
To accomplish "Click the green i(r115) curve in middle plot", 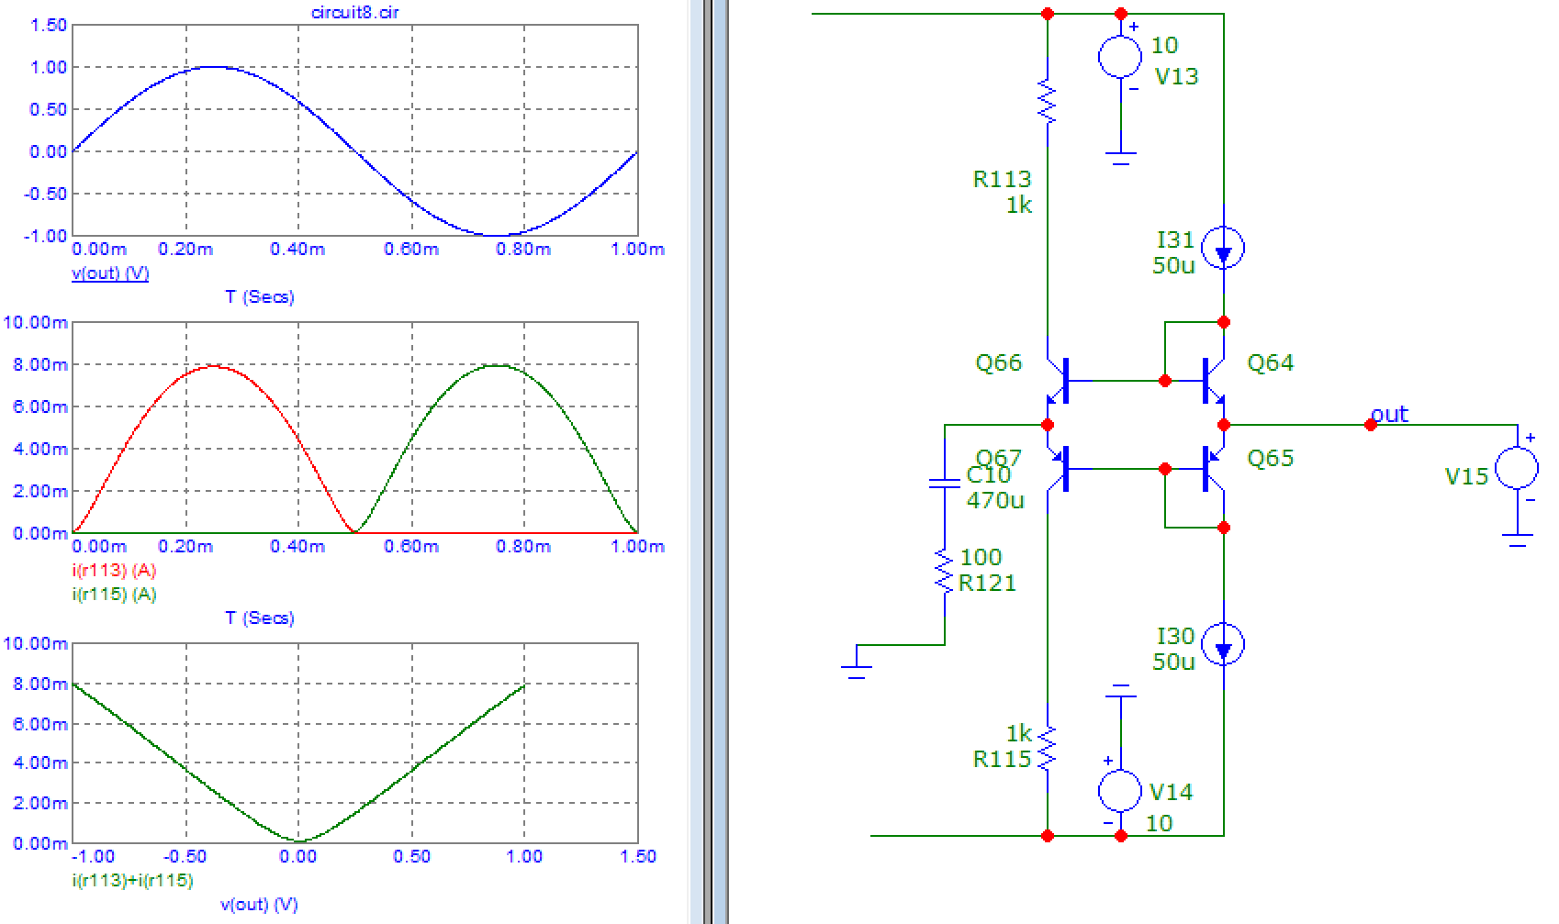I will 496,365.
